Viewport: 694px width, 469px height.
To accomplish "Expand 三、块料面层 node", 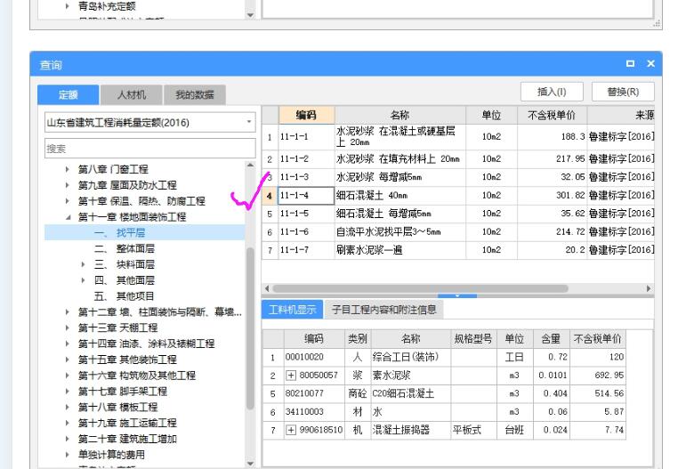I will pyautogui.click(x=83, y=264).
